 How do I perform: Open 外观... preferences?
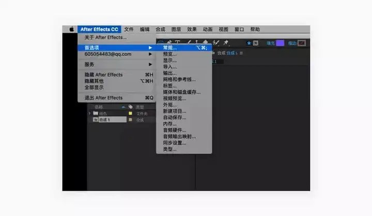click(x=184, y=105)
